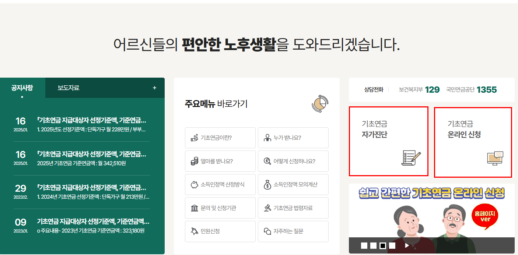518x255 pixels.
Task: Expand the notice list with the plus button
Action: (155, 88)
